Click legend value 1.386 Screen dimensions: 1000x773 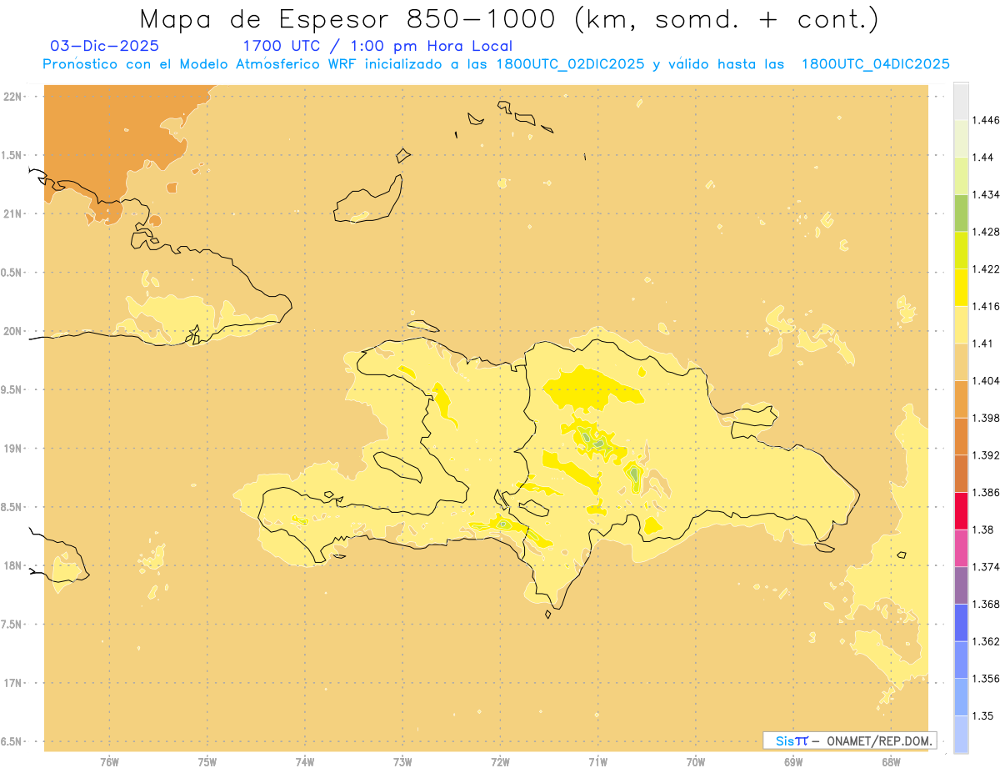[x=986, y=493]
